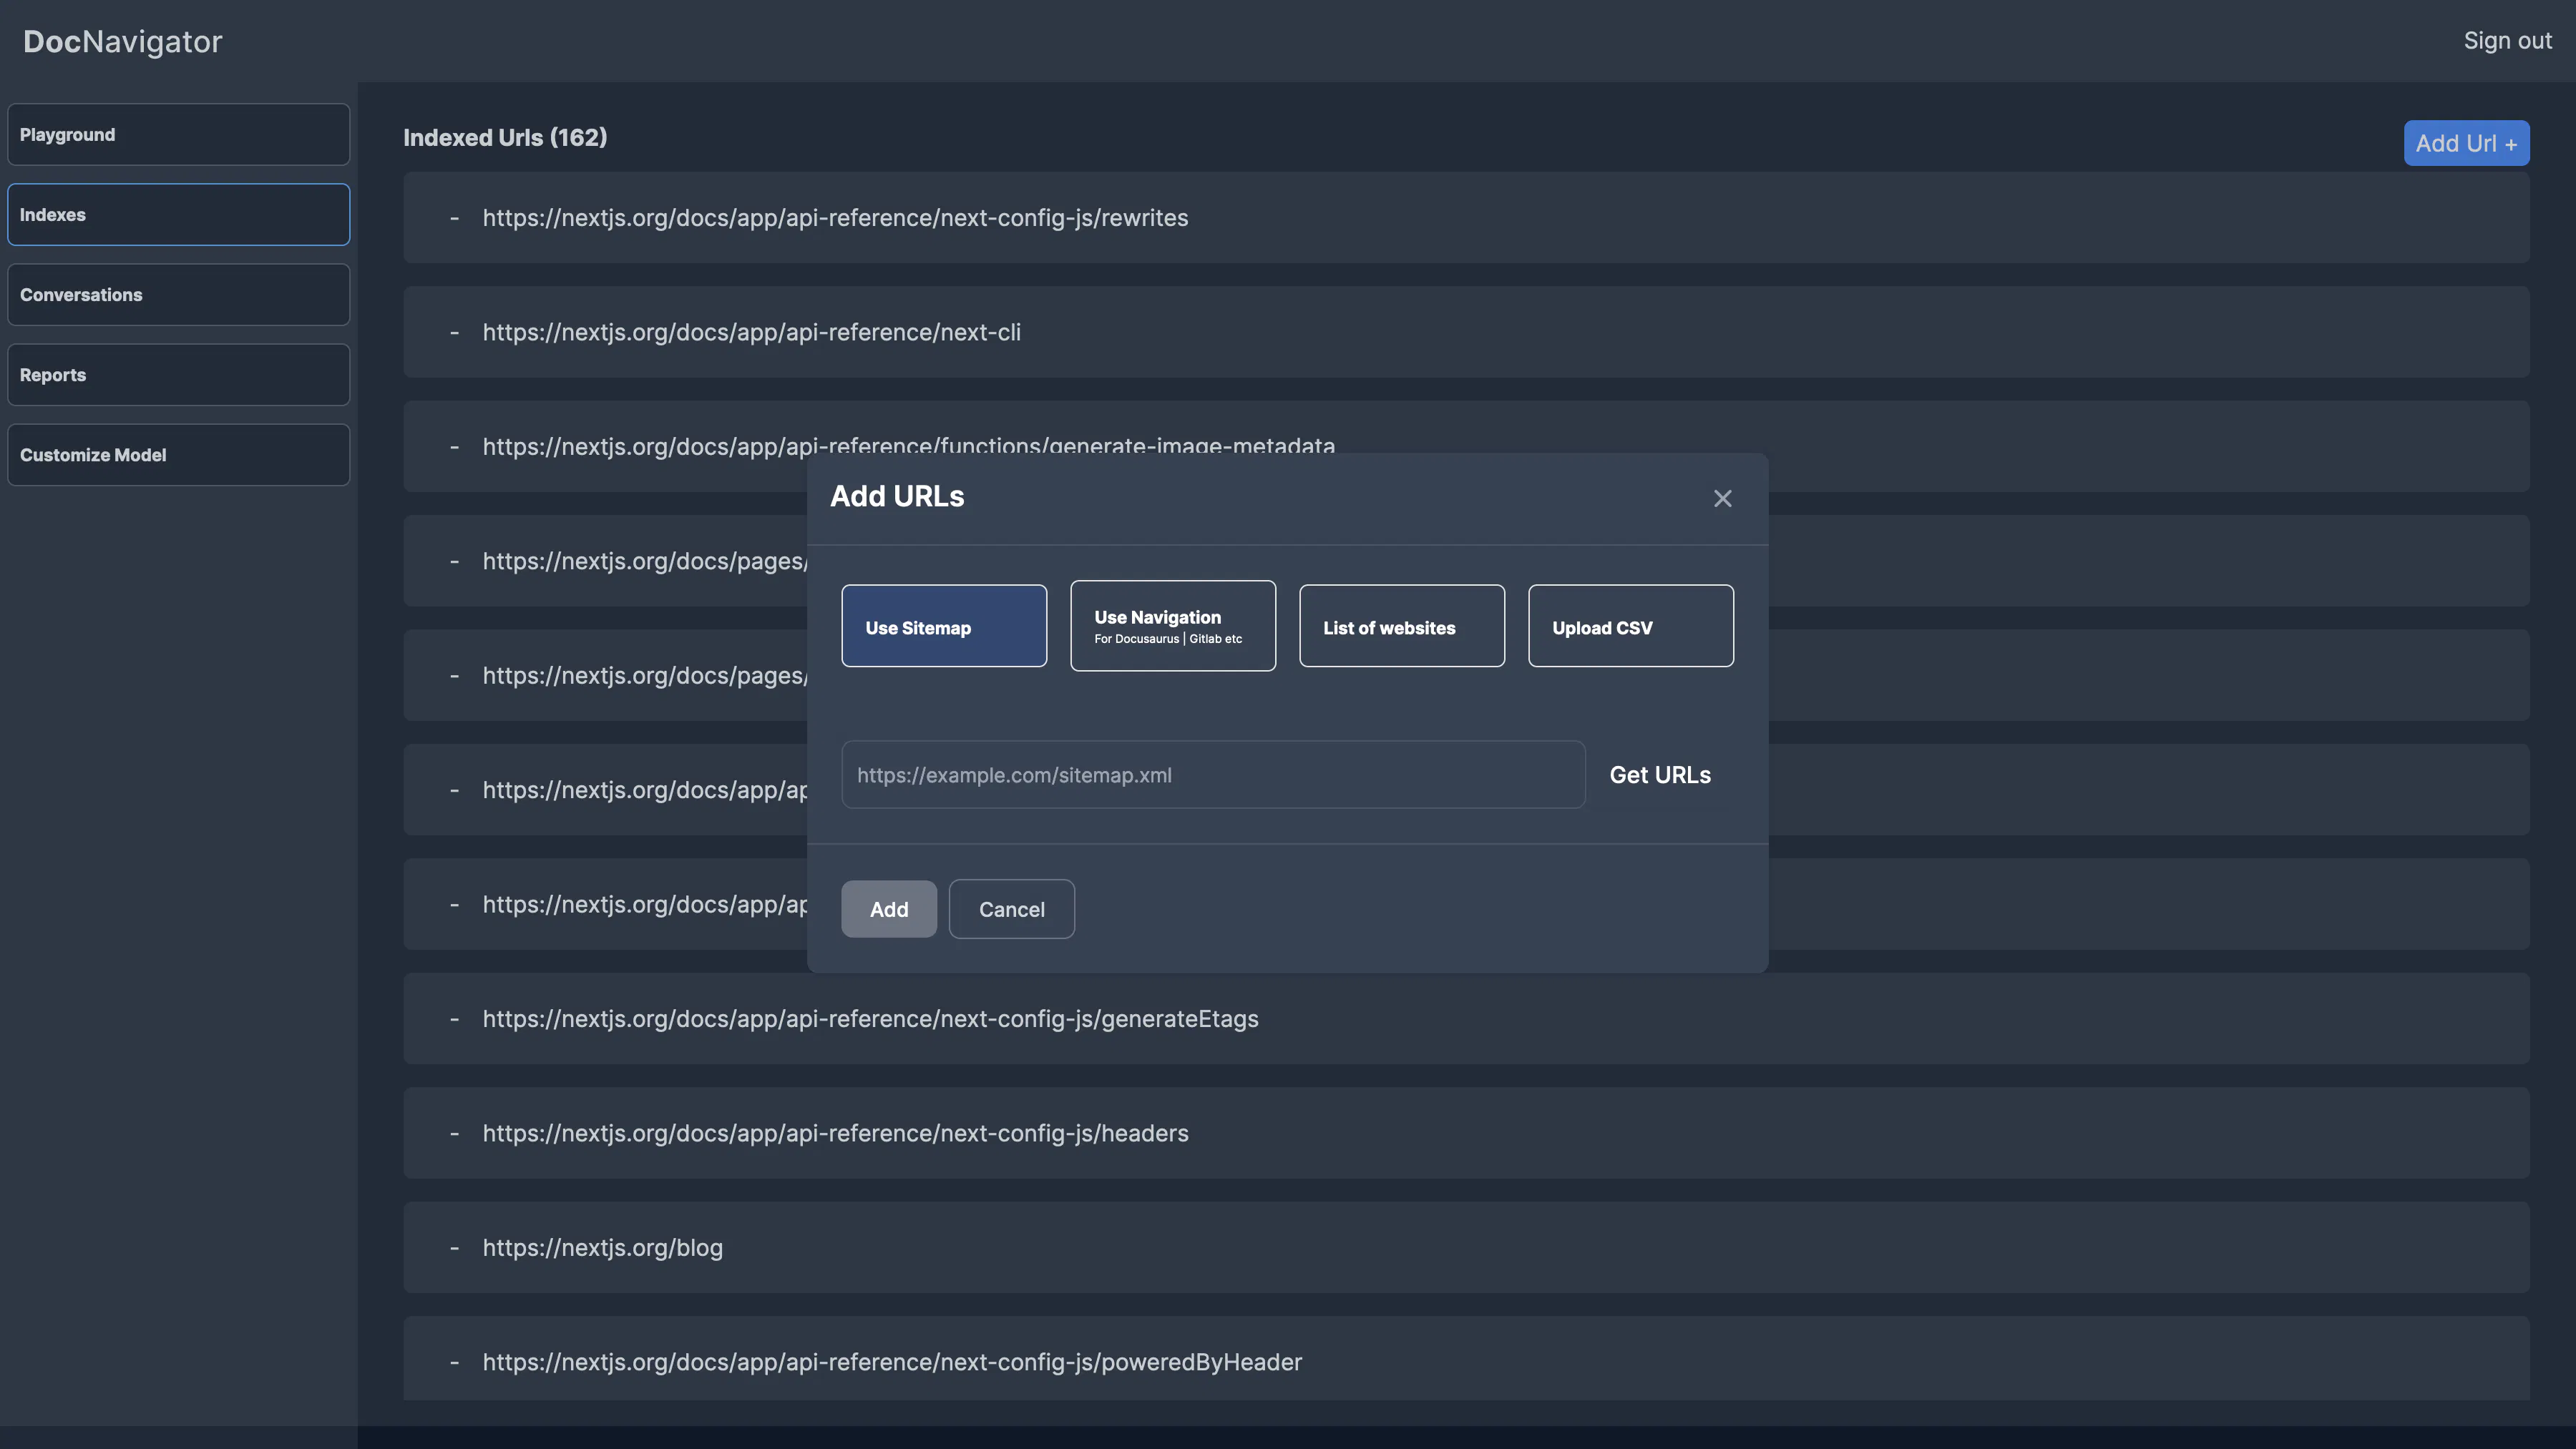Open the Indexes sidebar item
Image resolution: width=2576 pixels, height=1449 pixels.
[179, 214]
